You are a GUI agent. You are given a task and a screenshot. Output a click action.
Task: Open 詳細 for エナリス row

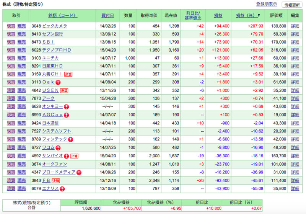(295, 188)
